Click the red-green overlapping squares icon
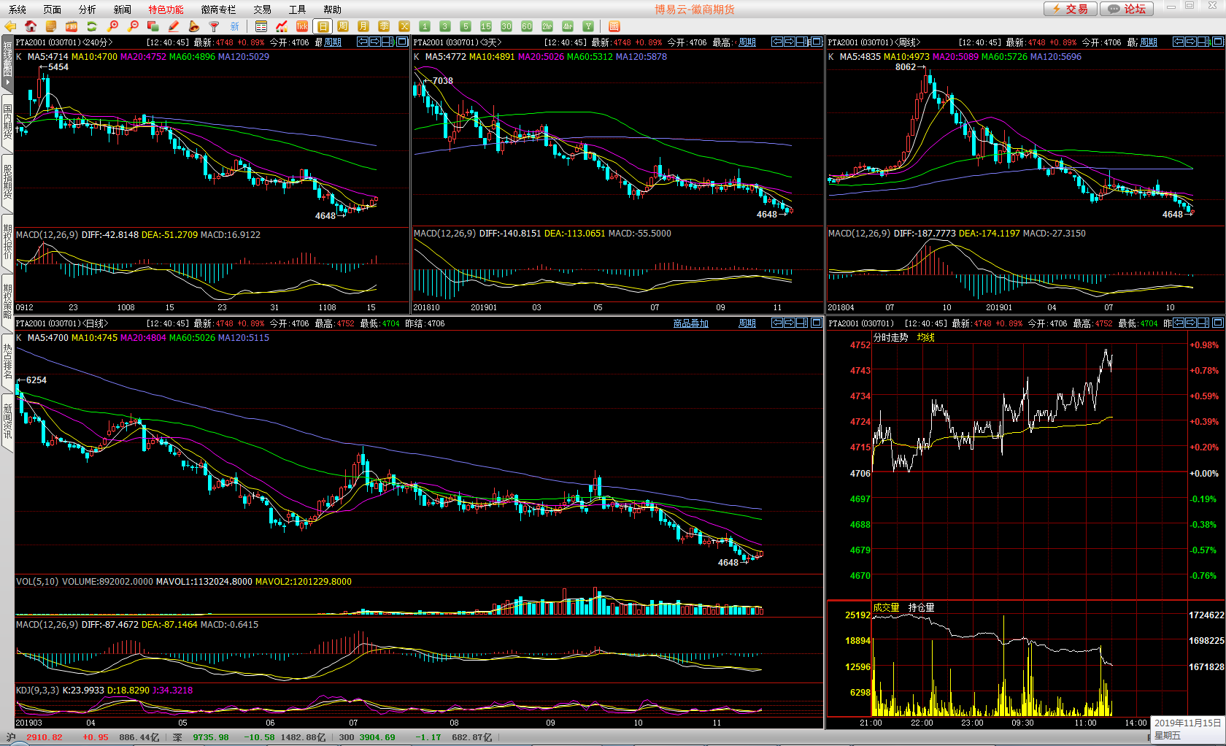This screenshot has width=1226, height=746. click(153, 26)
